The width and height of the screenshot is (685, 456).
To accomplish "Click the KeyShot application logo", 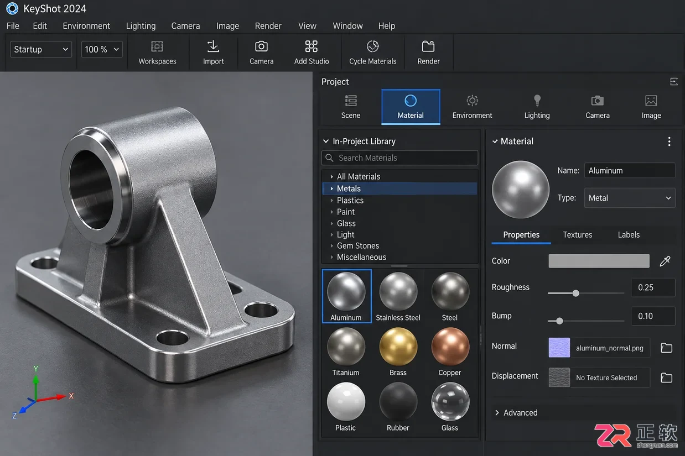I will pos(12,9).
